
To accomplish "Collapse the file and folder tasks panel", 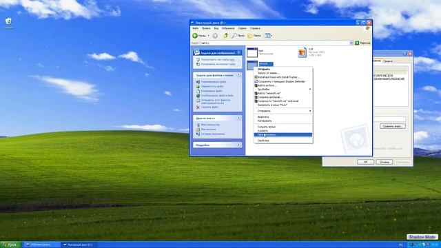I will pos(239,75).
